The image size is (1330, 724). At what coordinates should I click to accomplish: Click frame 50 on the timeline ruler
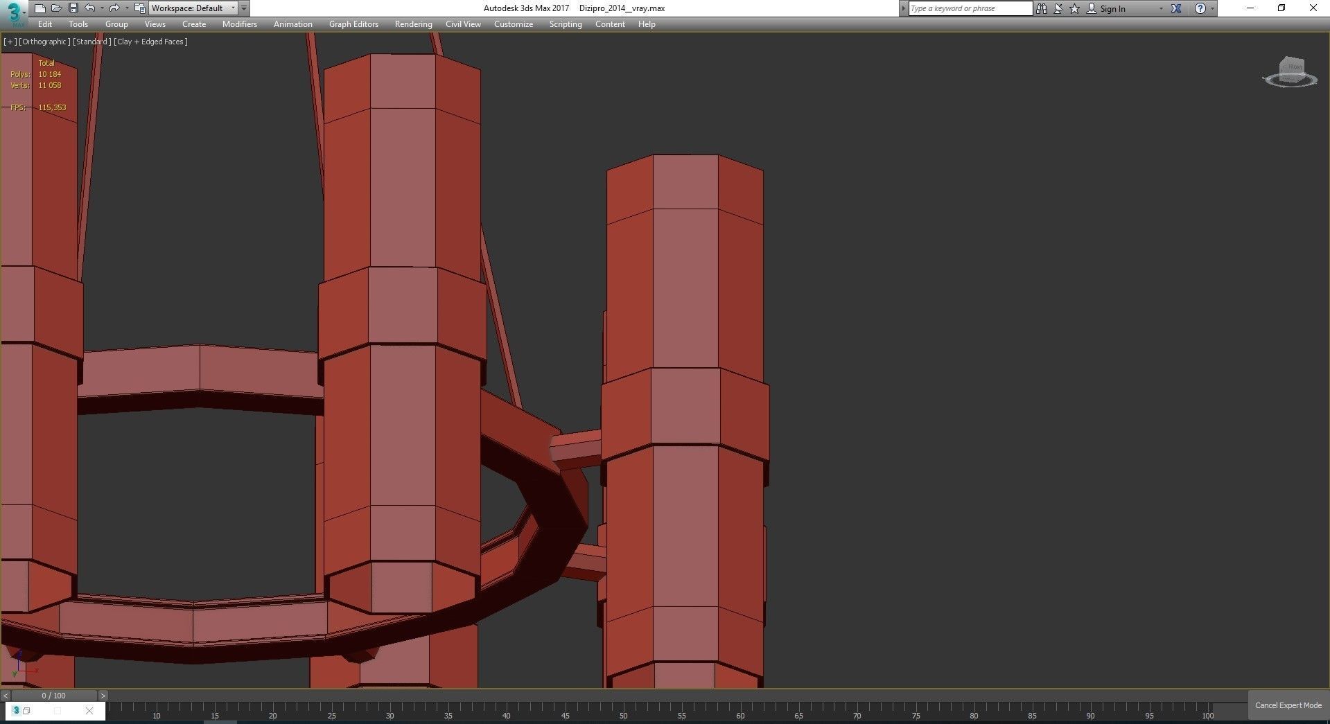[x=623, y=716]
